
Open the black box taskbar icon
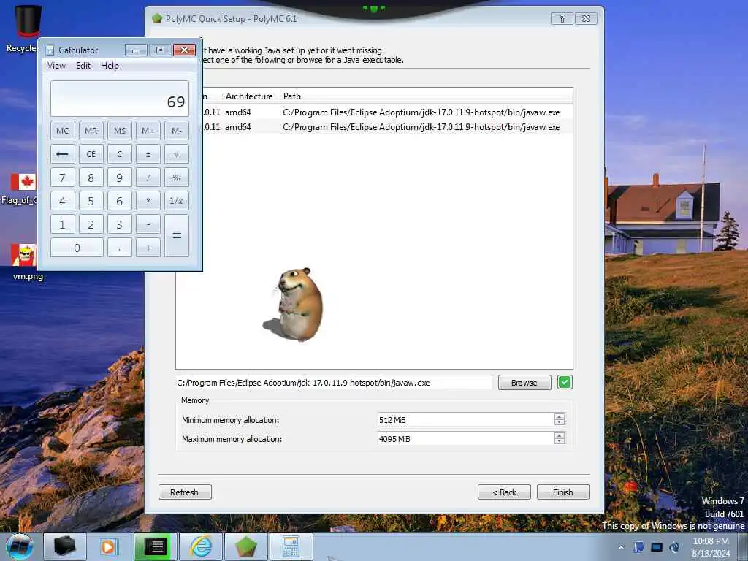point(65,546)
